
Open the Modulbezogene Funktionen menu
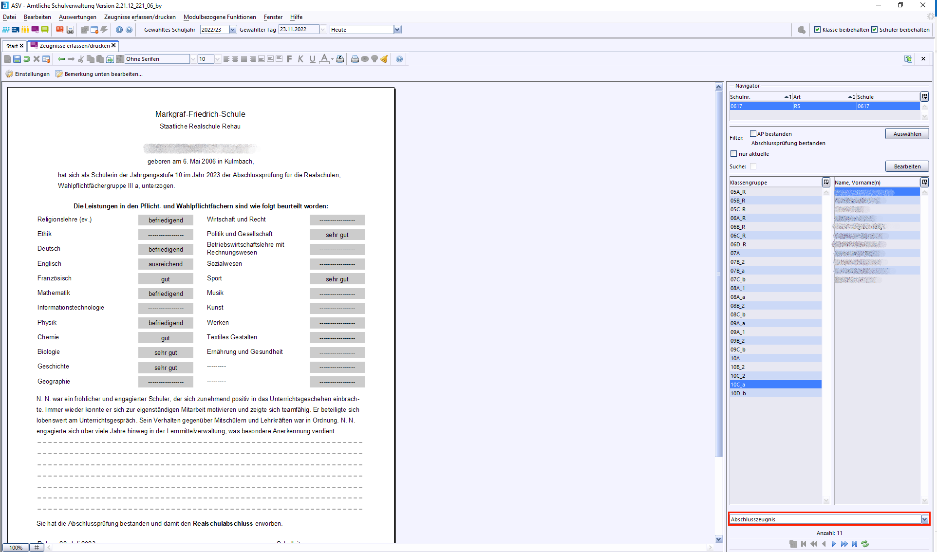pos(220,17)
